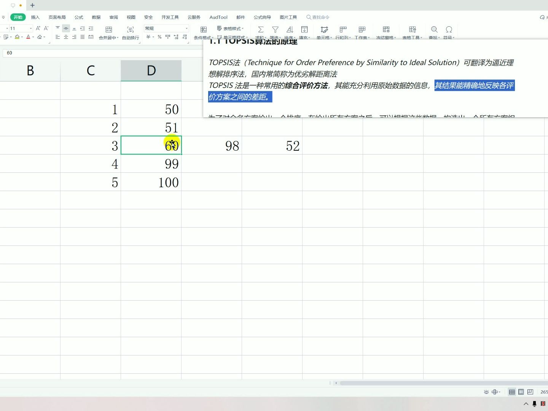Viewport: 548px width, 411px height.
Task: Increase indent icon
Action: click(x=91, y=28)
